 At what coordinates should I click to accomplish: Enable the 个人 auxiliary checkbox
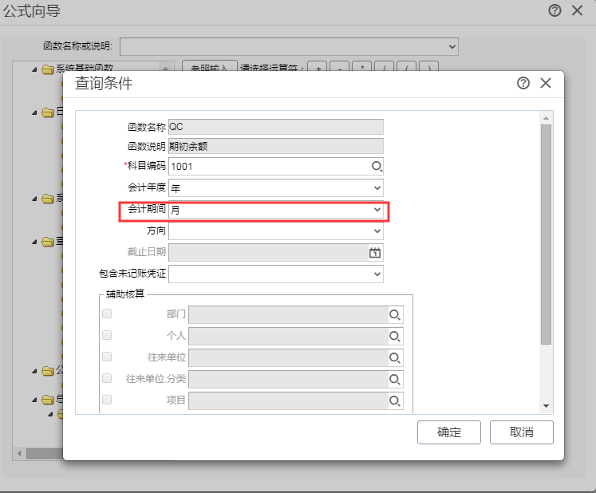coord(107,335)
